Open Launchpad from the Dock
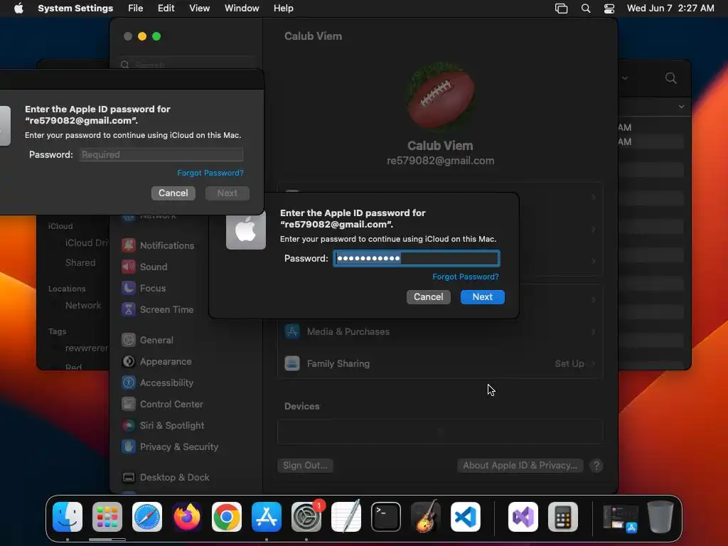 click(x=107, y=517)
